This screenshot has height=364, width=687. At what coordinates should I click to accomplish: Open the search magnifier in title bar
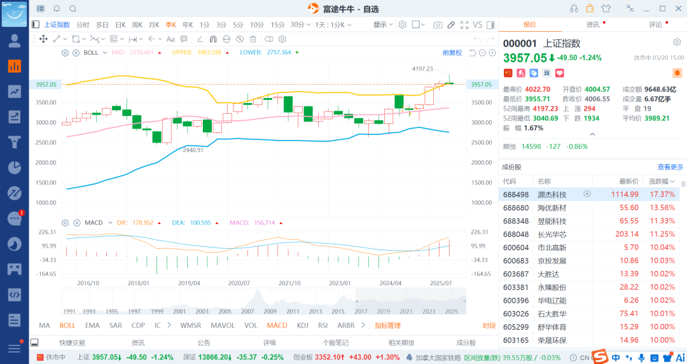click(x=73, y=9)
